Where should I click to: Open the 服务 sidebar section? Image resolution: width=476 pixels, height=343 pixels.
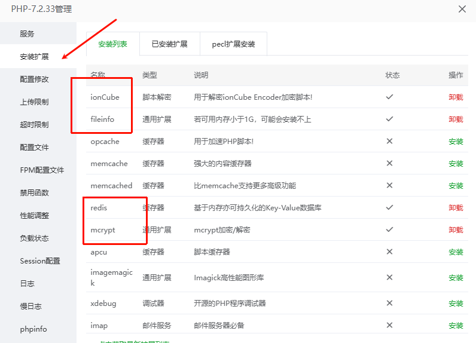(28, 34)
